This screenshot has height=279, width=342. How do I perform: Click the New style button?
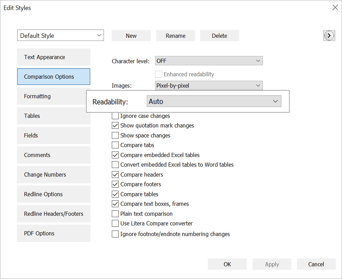[x=131, y=36]
